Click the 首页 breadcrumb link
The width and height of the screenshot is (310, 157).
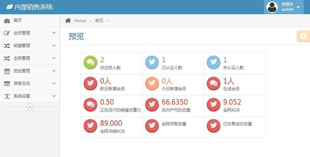[x=99, y=21]
